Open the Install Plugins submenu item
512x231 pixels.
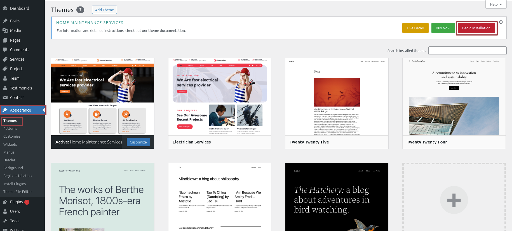click(15, 184)
